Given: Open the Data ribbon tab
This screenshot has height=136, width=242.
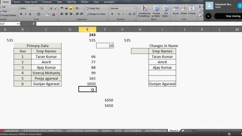Looking at the screenshot, I should click(x=59, y=2).
